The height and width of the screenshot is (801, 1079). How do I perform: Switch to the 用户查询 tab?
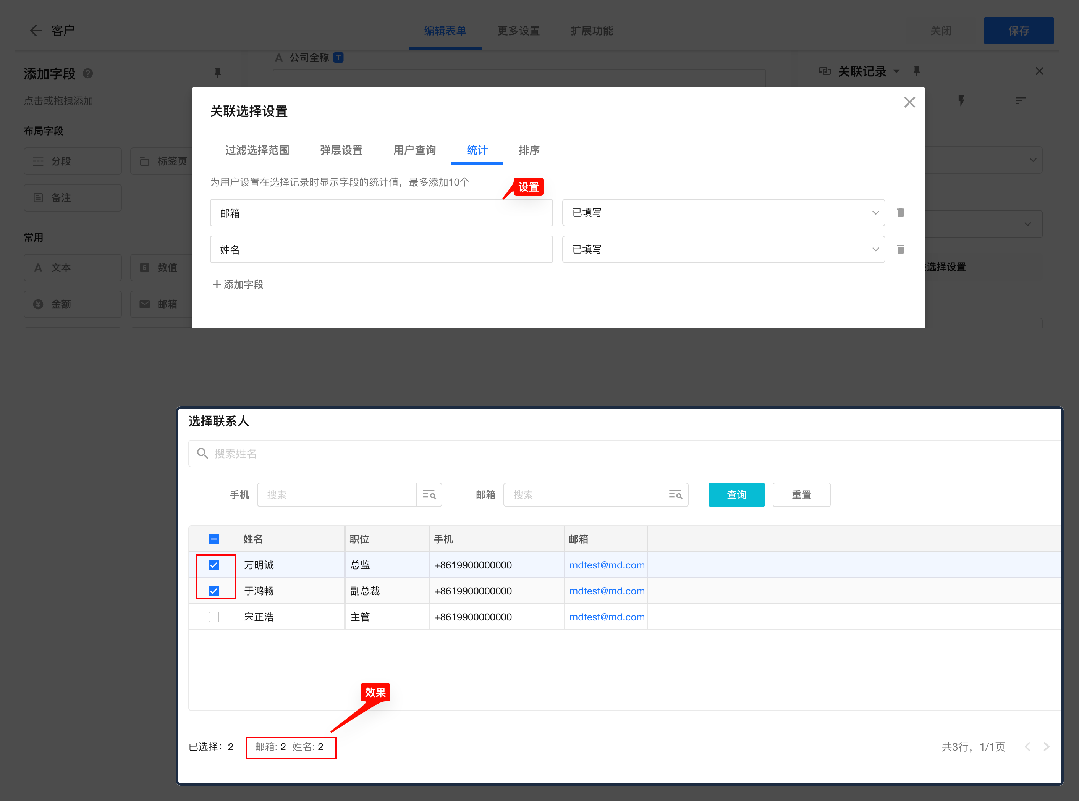pos(414,150)
